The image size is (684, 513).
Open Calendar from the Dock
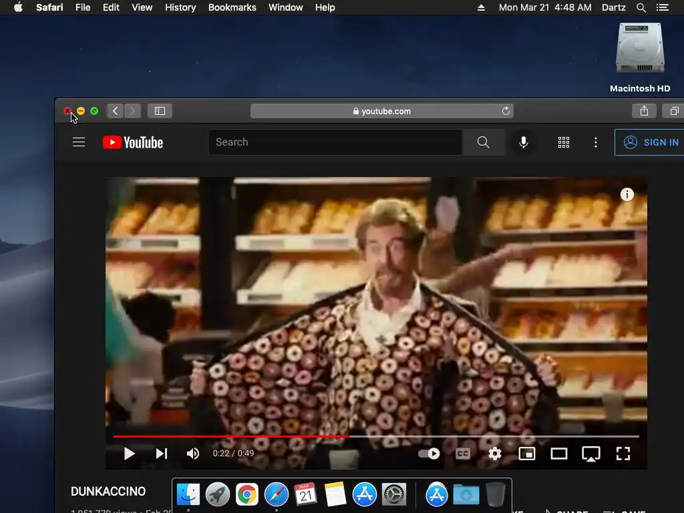305,494
